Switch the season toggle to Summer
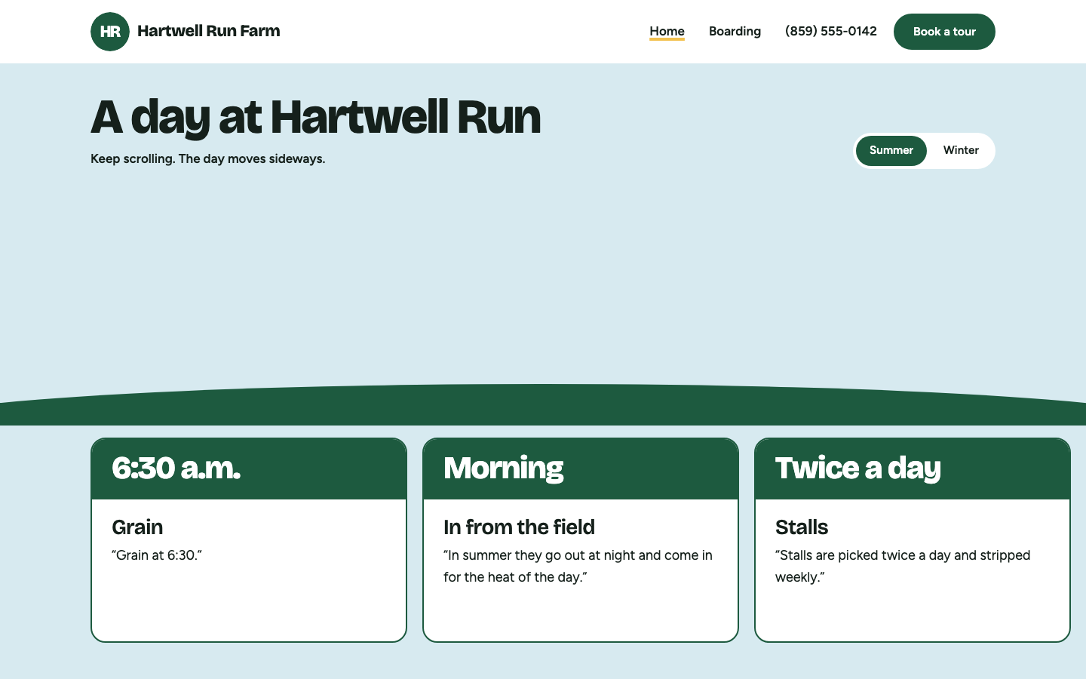This screenshot has height=679, width=1086. click(x=891, y=150)
